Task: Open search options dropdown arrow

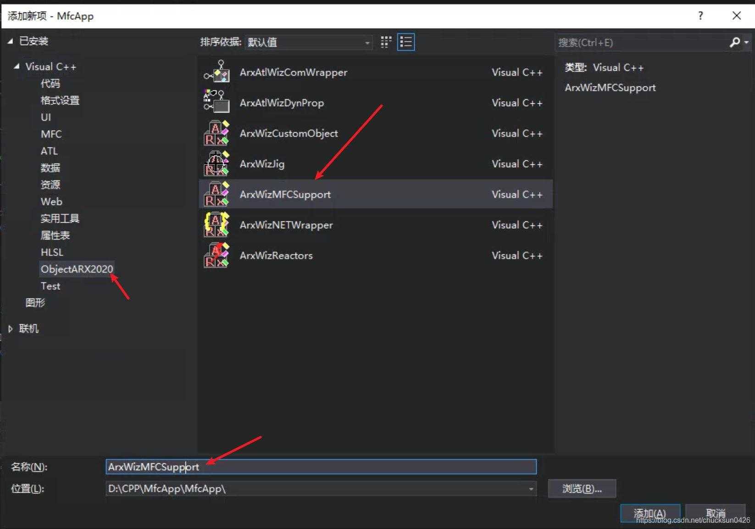Action: click(x=747, y=42)
